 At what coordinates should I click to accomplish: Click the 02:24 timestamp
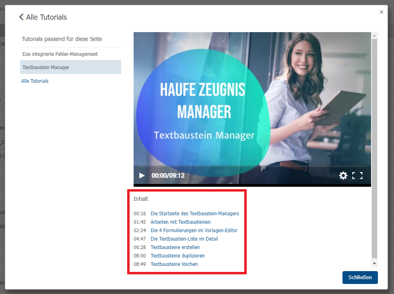(x=140, y=230)
